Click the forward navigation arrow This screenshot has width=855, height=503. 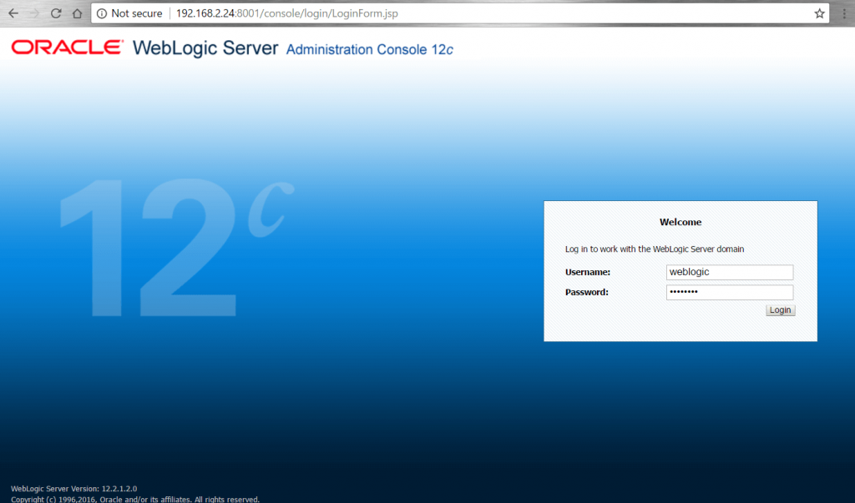(x=34, y=13)
